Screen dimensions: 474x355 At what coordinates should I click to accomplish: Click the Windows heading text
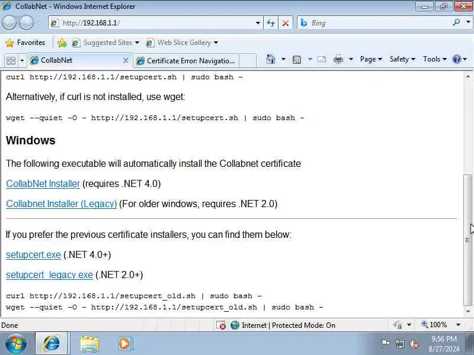pyautogui.click(x=31, y=140)
